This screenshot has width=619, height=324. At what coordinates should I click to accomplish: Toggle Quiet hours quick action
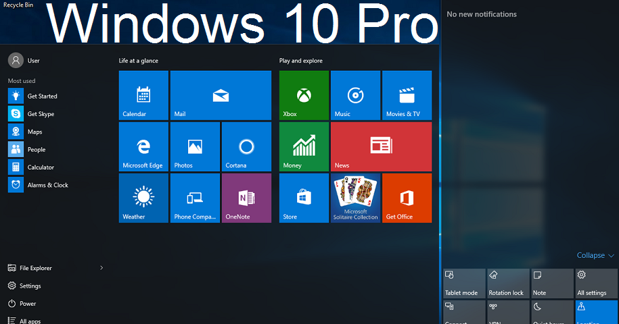[552, 313]
